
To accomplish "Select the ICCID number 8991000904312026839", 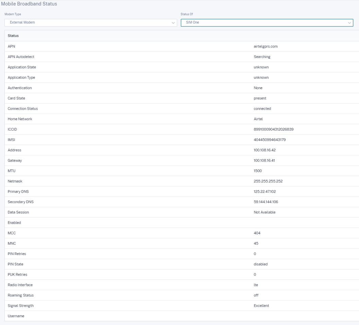I will [274, 130].
